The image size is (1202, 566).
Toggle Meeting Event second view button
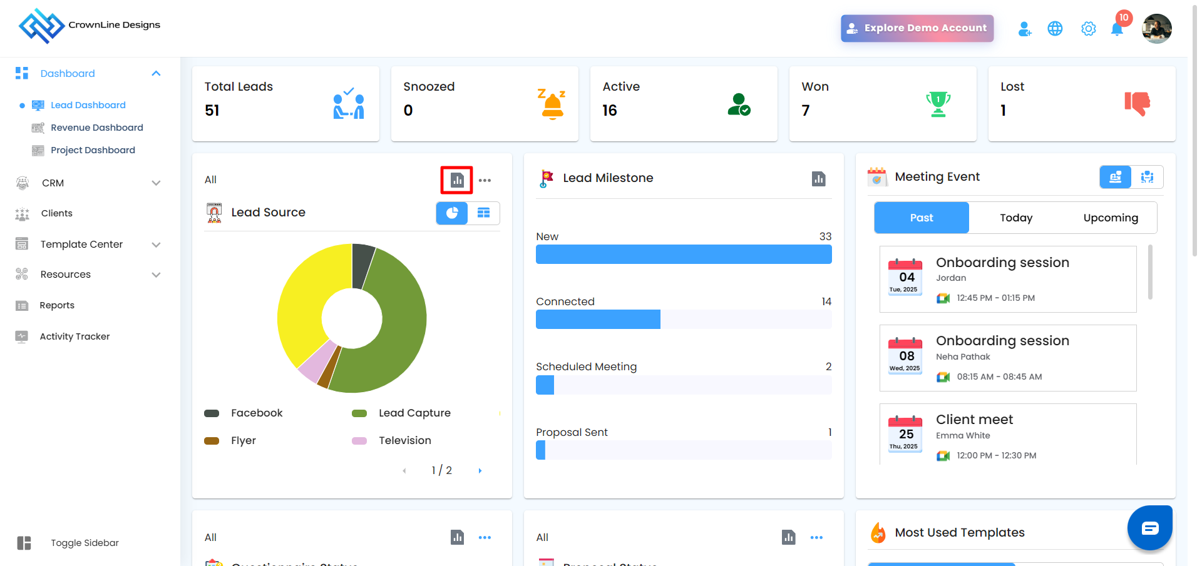click(x=1147, y=177)
